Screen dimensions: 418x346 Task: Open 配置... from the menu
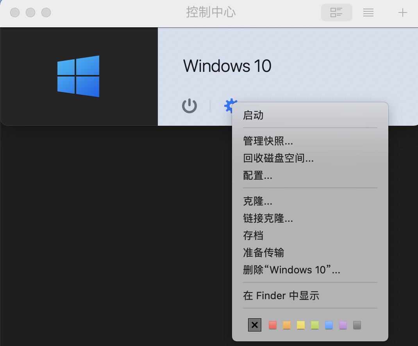310,175
